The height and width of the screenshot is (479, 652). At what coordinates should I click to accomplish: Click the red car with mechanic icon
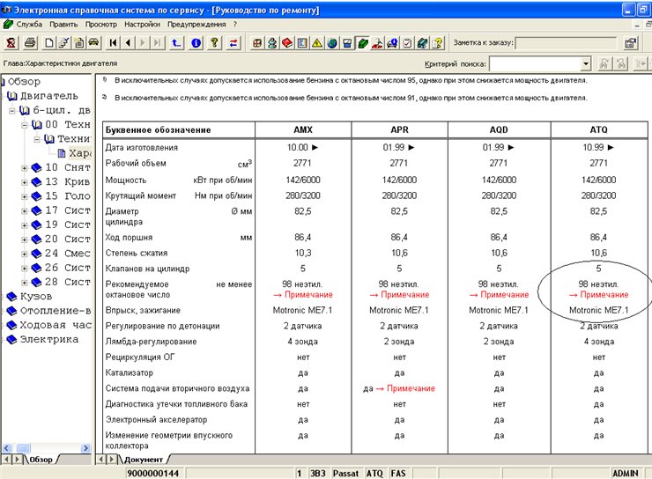pos(378,43)
